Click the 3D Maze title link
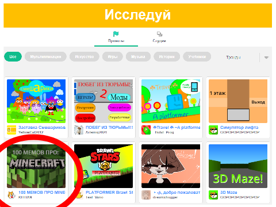276x207 pixels. click(229, 193)
